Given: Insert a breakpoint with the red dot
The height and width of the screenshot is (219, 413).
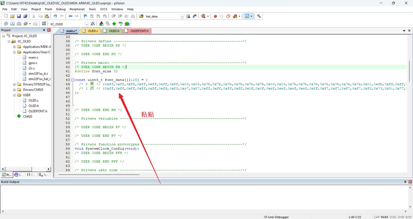Looking at the screenshot, I should [x=215, y=16].
